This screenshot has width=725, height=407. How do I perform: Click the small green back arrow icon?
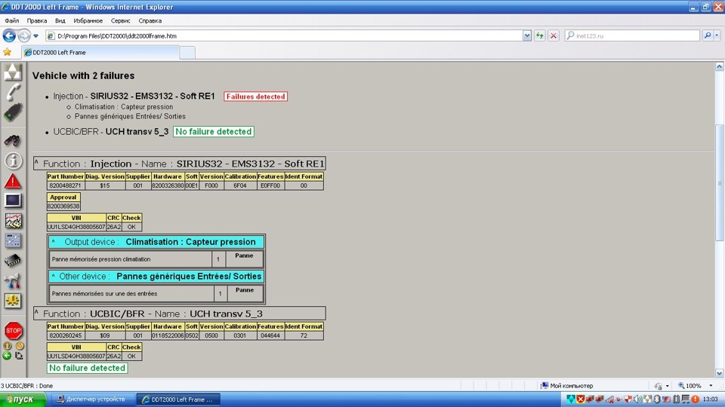click(x=7, y=356)
